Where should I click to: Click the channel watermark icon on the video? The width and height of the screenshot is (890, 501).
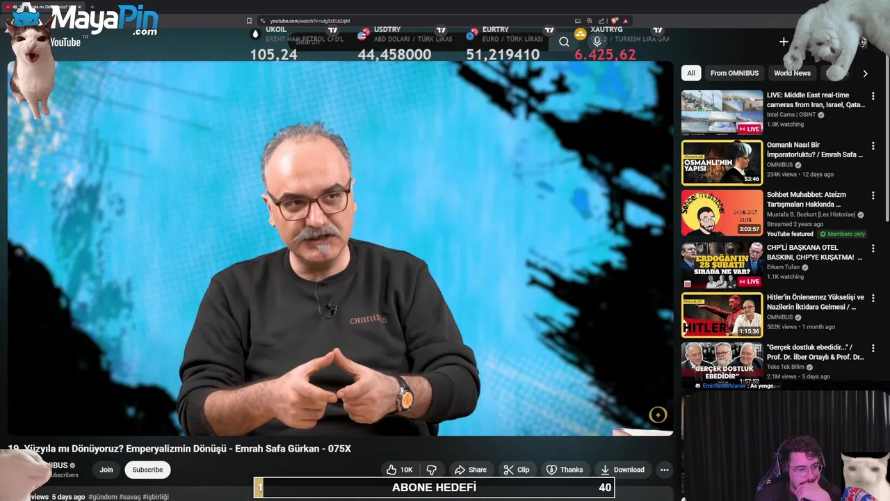tap(658, 415)
